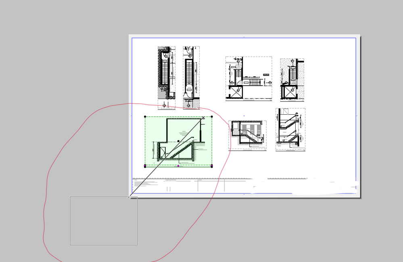Click top-left handle of selected green drawing
This screenshot has width=403, height=262.
[x=145, y=117]
